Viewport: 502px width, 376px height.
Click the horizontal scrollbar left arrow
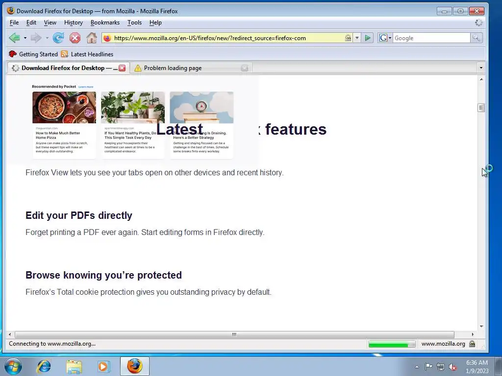click(x=10, y=334)
